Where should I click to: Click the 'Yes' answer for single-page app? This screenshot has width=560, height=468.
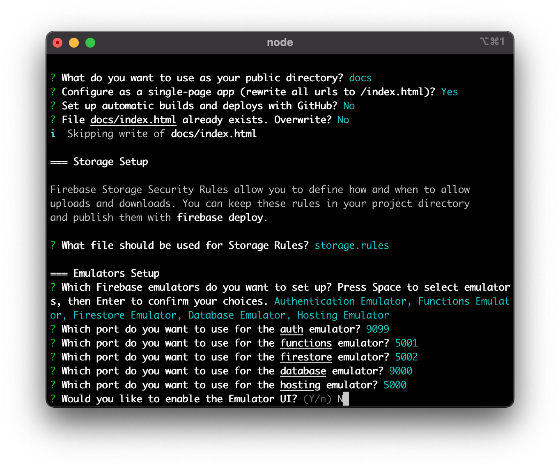(x=450, y=92)
